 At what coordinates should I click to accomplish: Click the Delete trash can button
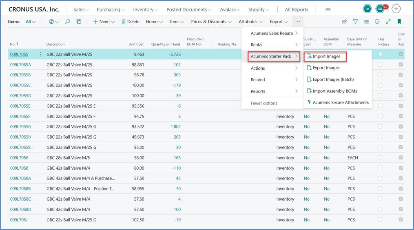(131, 22)
